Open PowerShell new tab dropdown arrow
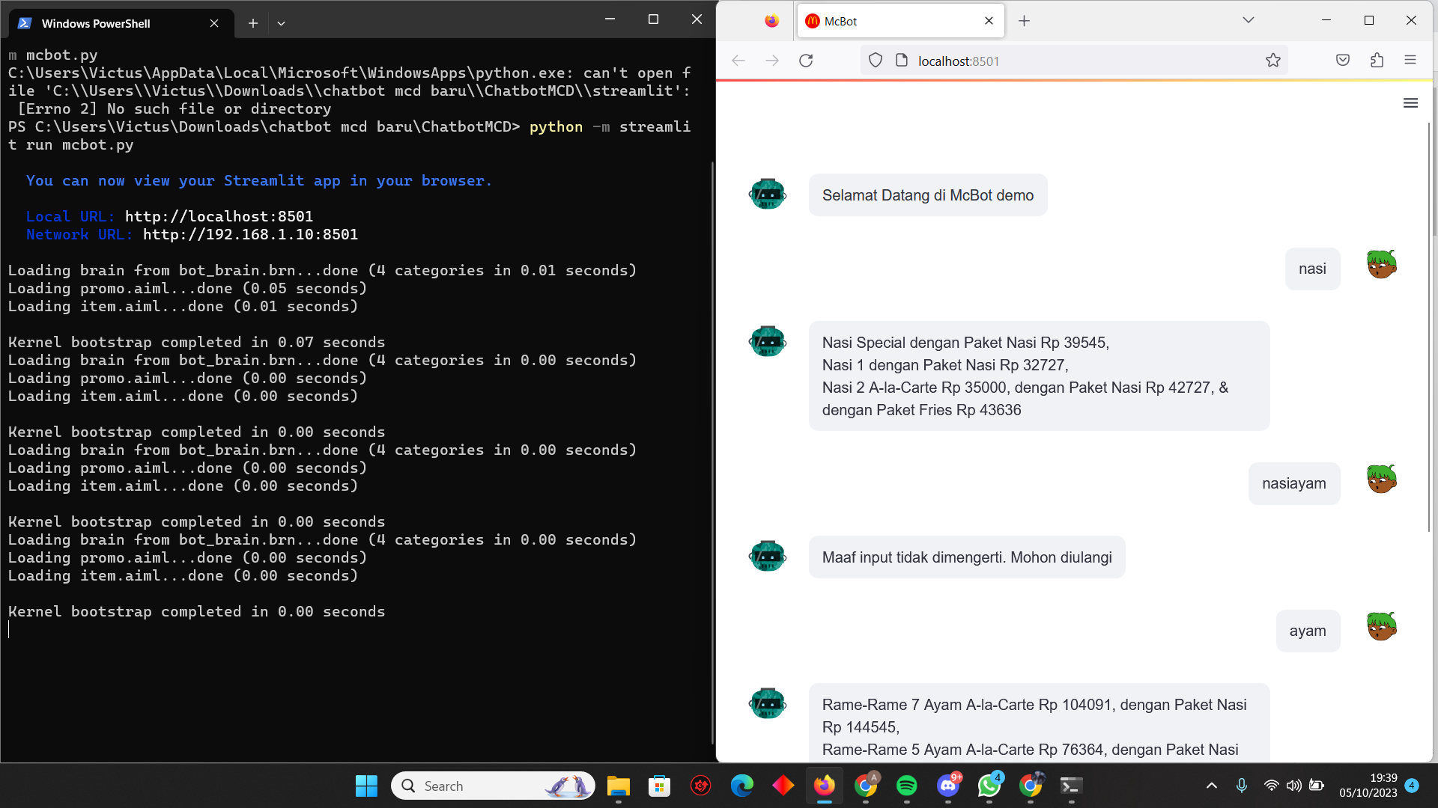The image size is (1438, 808). pos(281,23)
